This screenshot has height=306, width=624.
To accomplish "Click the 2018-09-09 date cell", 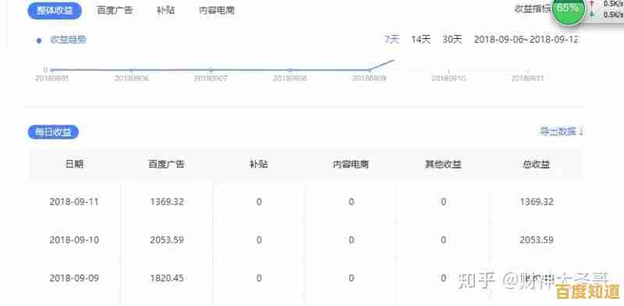I will (74, 278).
